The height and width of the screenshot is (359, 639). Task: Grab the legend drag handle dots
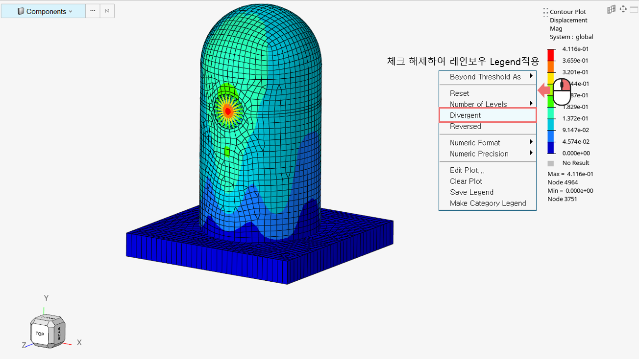pos(545,12)
